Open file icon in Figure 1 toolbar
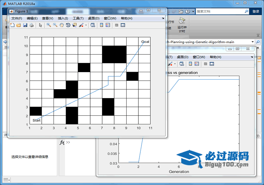 click(x=18, y=25)
